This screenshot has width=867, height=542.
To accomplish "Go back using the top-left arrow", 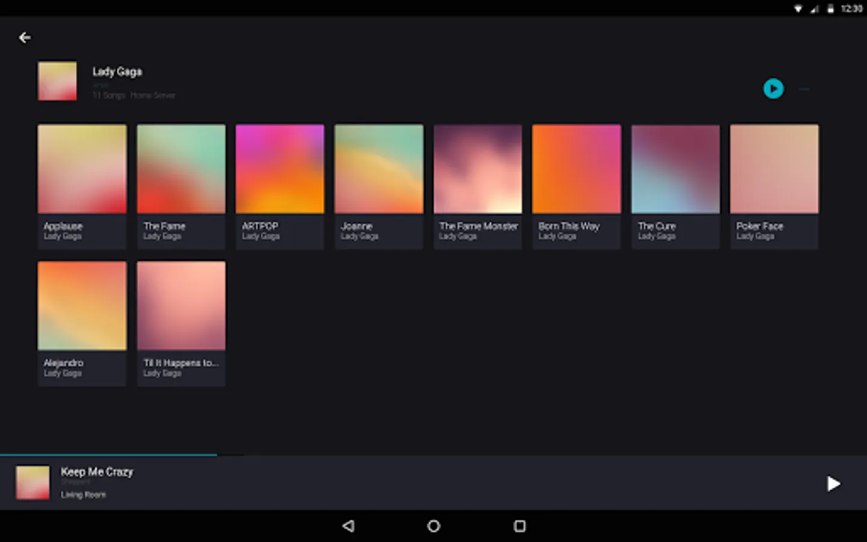I will (x=25, y=38).
